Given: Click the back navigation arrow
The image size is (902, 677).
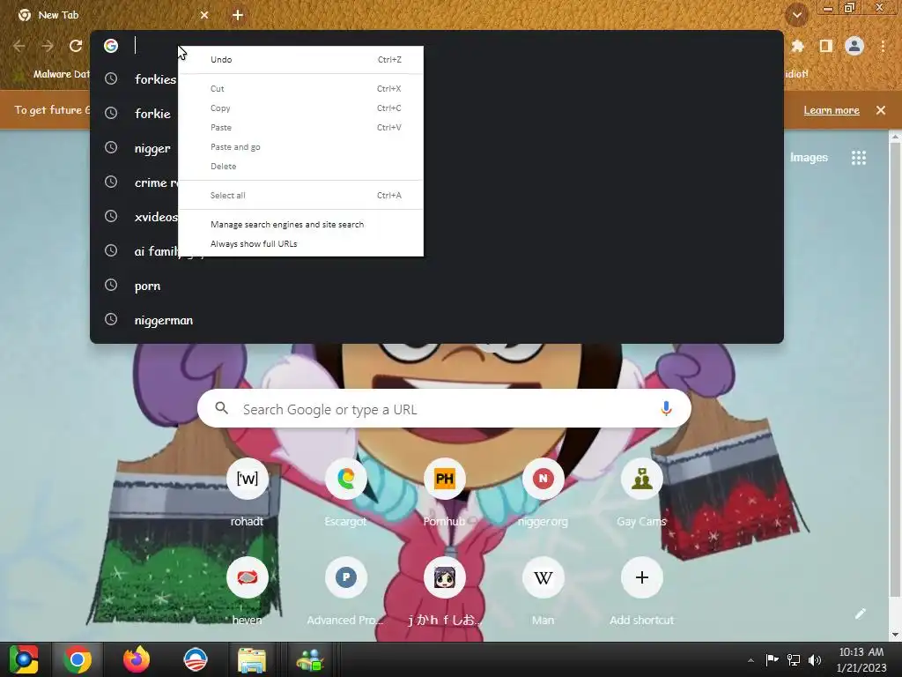Looking at the screenshot, I should coord(19,46).
